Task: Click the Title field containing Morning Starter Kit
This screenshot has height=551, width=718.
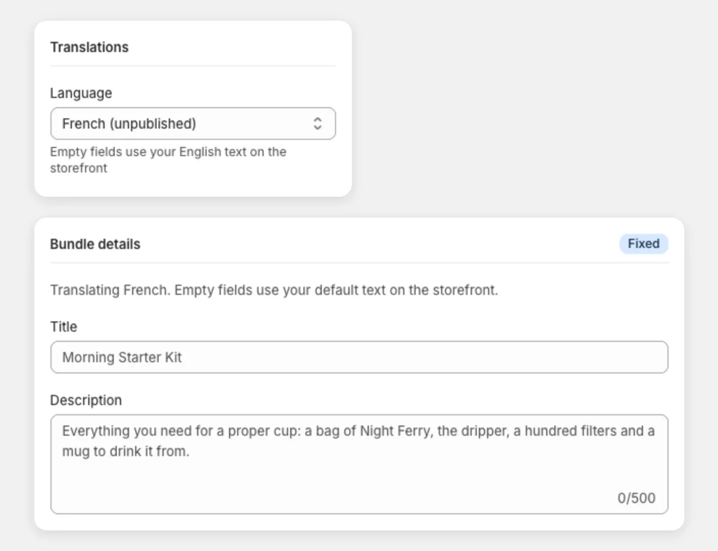Action: pos(359,357)
